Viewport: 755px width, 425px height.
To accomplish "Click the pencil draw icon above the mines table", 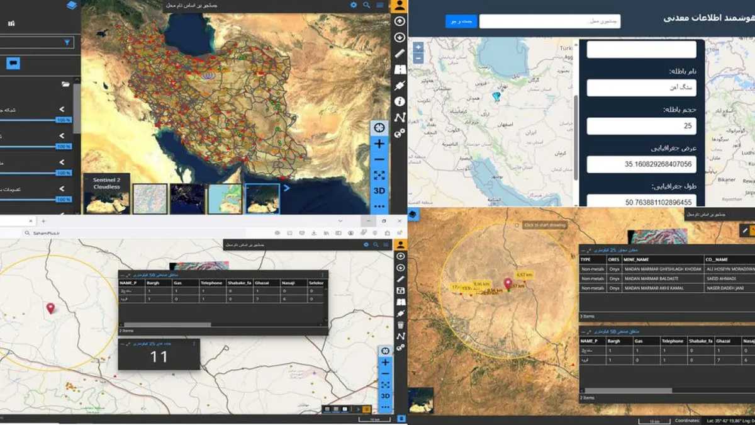I will (x=745, y=231).
